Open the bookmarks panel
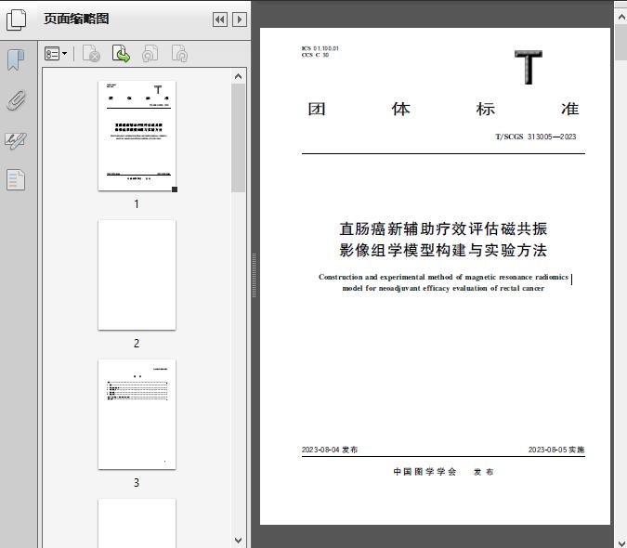 [16, 60]
